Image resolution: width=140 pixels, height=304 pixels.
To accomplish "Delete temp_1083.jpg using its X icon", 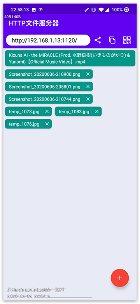I will (x=97, y=111).
